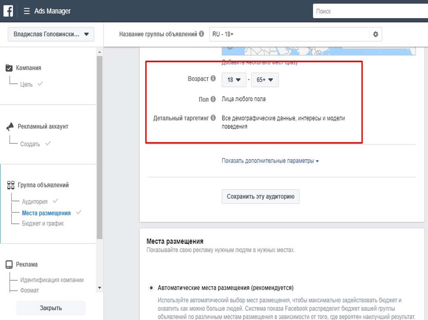The image size is (428, 320).
Task: Go to Аудитория in the sidebar
Action: click(x=35, y=202)
